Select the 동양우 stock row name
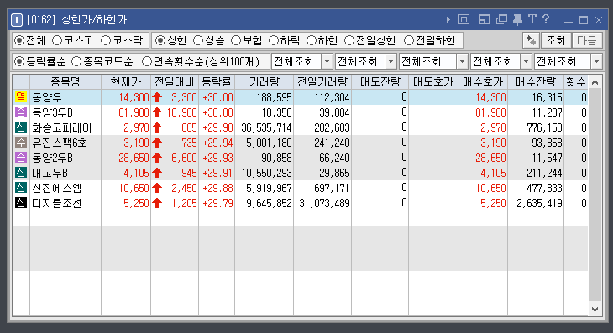The image size is (613, 333). (47, 97)
